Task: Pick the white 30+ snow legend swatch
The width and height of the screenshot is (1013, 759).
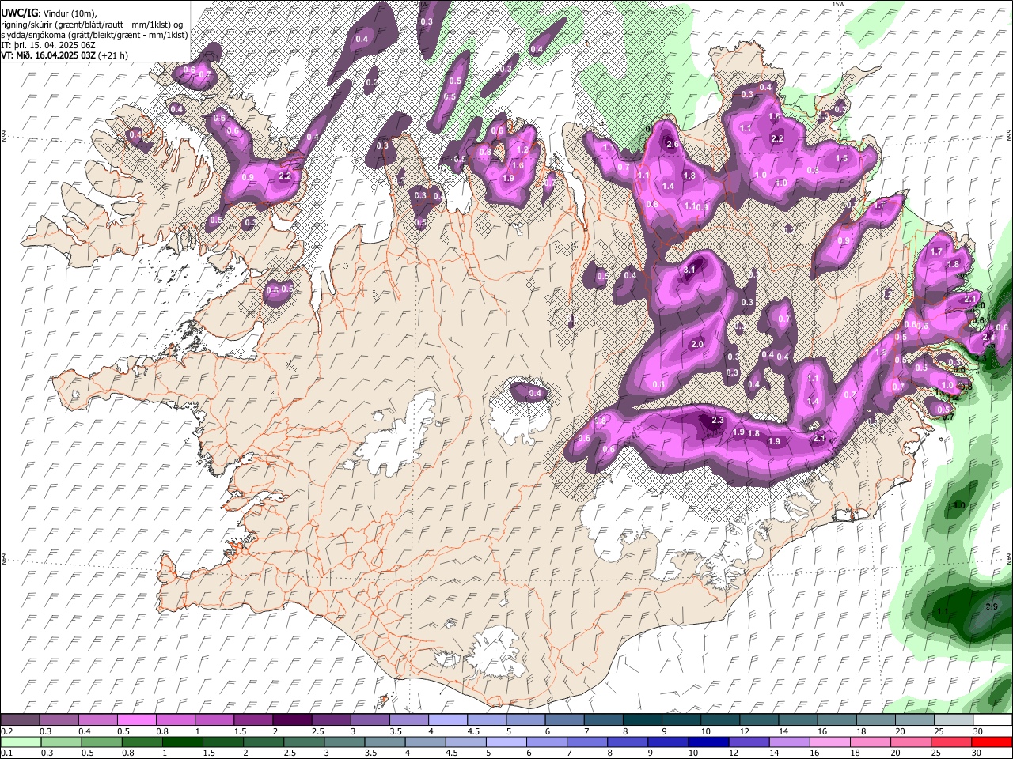Action: pyautogui.click(x=992, y=720)
